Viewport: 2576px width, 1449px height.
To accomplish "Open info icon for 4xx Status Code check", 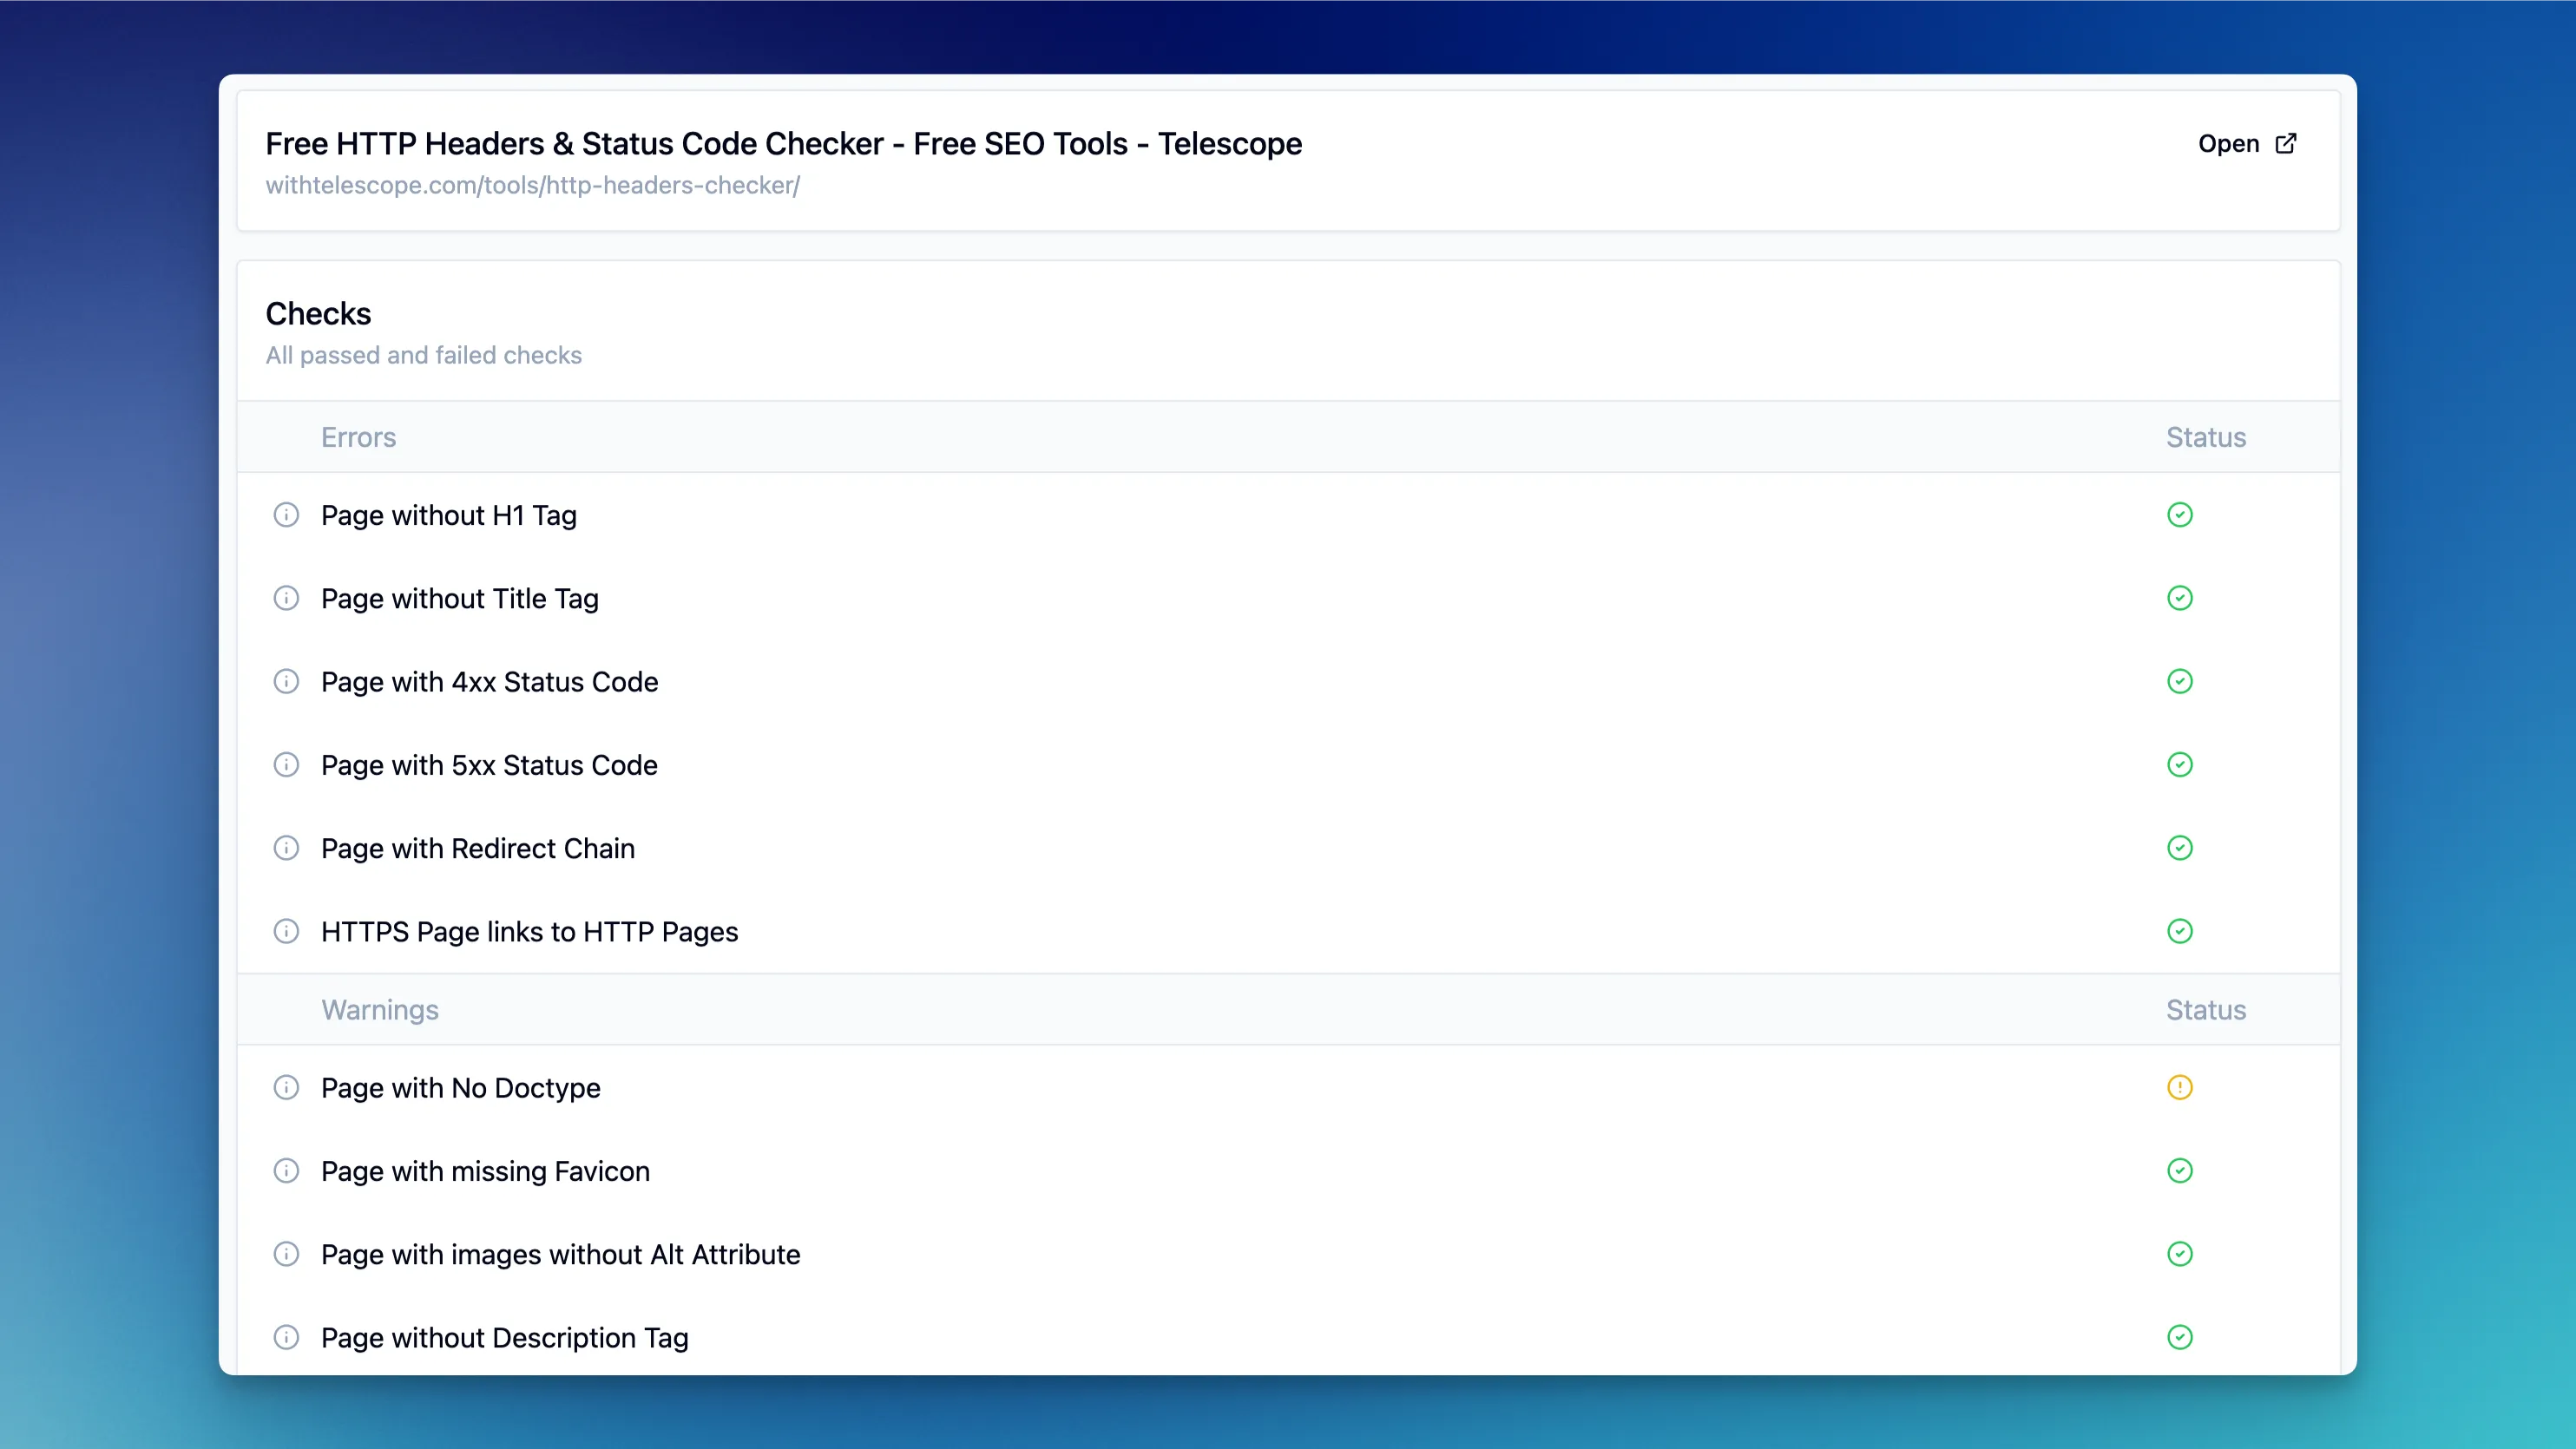I will point(286,681).
